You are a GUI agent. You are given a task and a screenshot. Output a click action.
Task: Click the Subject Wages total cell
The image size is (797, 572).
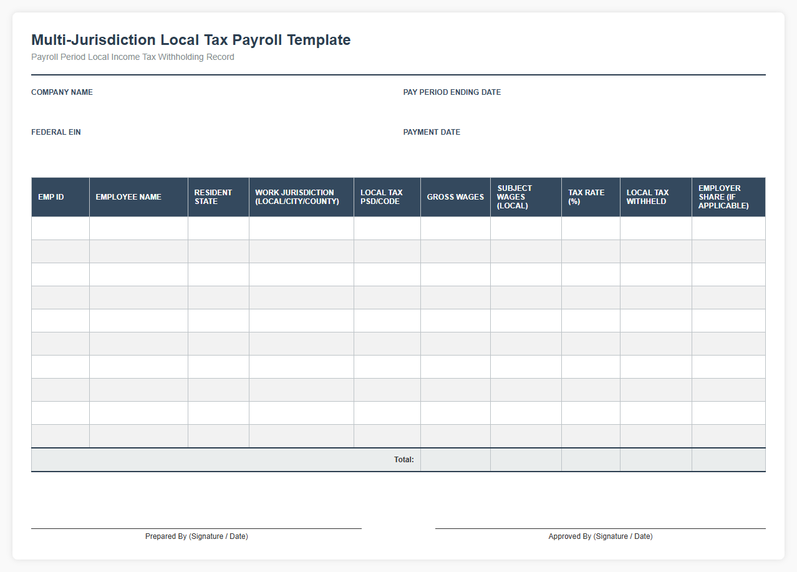click(x=526, y=460)
